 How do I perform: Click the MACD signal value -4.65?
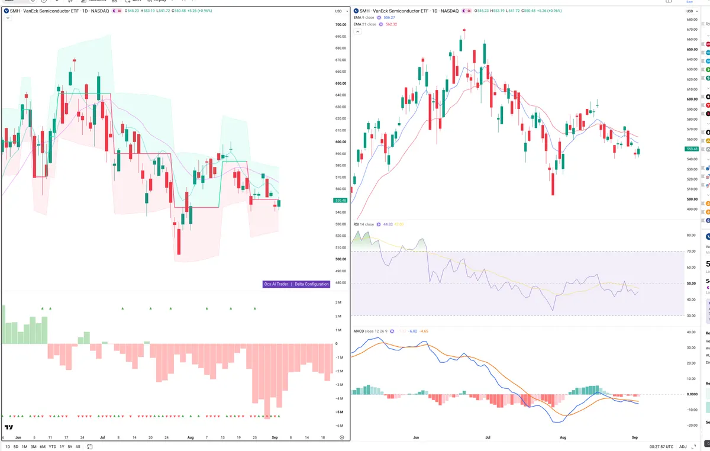click(424, 331)
